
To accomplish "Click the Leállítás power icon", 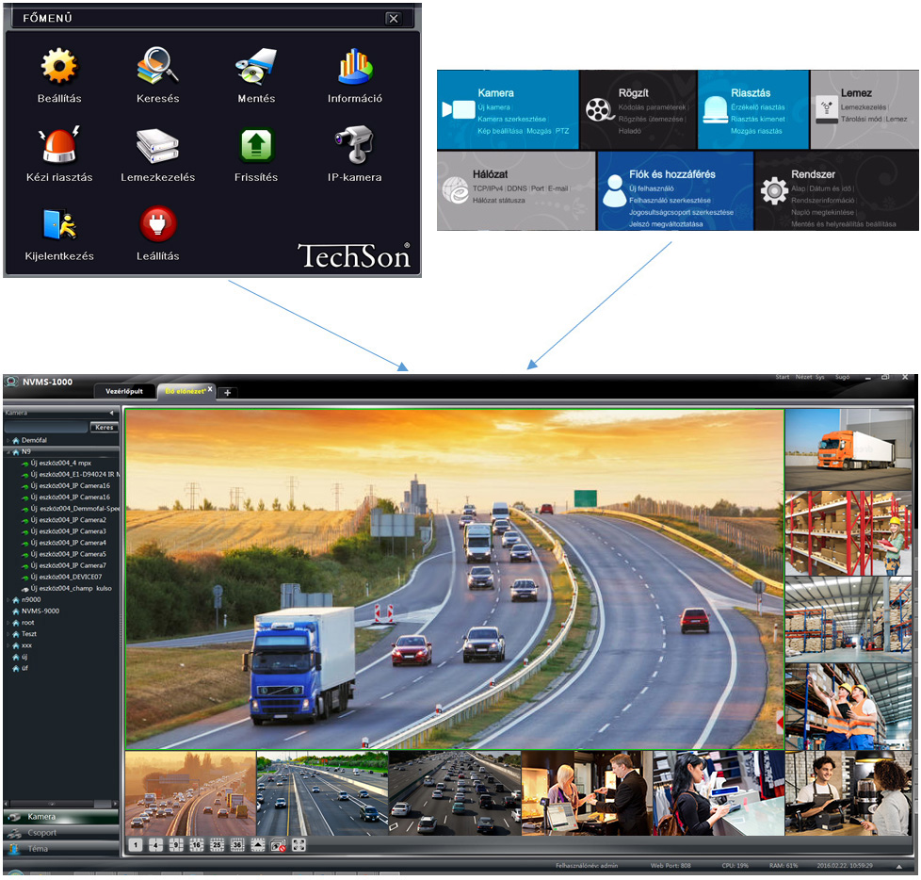I will click(156, 224).
